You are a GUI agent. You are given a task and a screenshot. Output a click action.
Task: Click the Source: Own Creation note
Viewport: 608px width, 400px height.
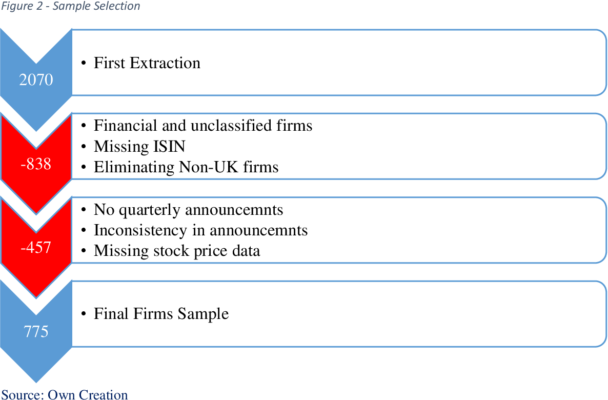[65, 394]
